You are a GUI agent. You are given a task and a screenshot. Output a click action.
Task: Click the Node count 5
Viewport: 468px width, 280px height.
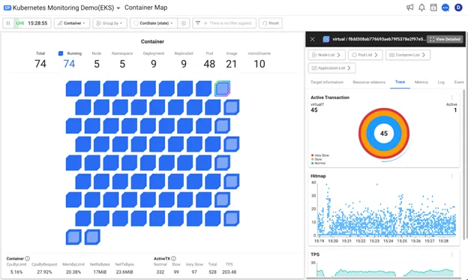tap(97, 64)
